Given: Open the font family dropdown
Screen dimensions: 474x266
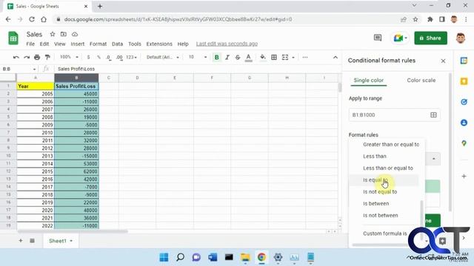Looking at the screenshot, I should point(163,58).
